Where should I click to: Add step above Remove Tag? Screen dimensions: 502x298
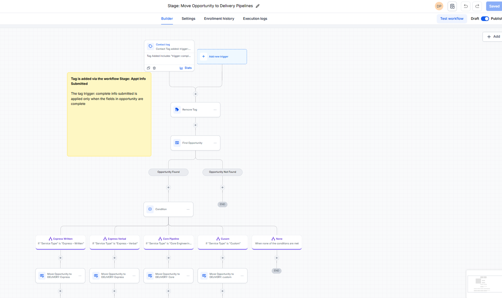(x=195, y=94)
